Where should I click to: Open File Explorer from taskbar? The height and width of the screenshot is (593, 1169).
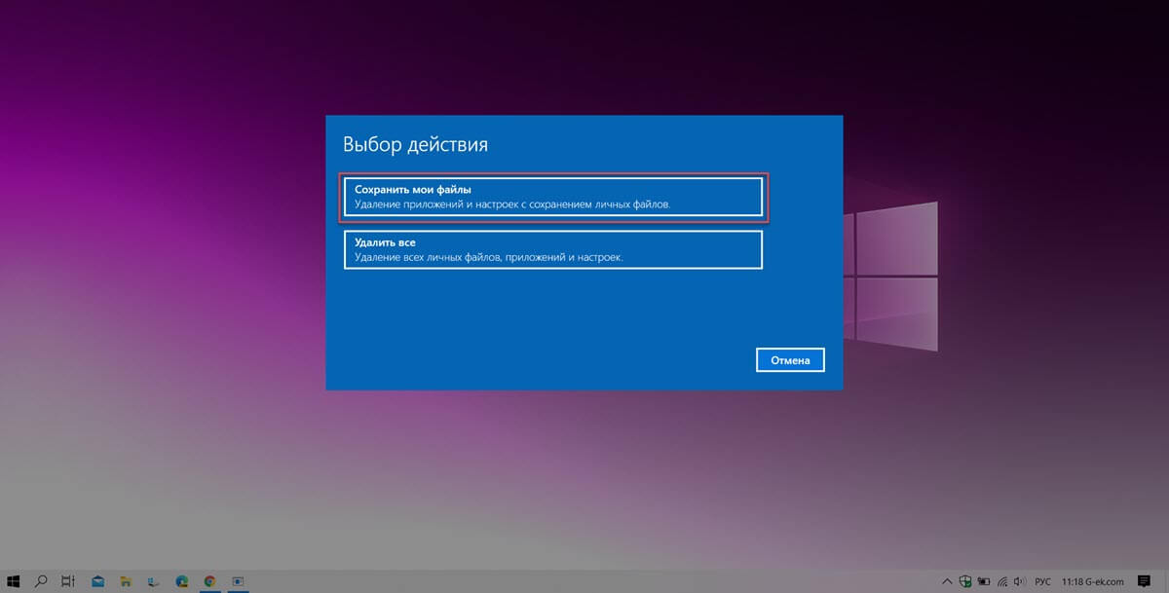click(127, 580)
